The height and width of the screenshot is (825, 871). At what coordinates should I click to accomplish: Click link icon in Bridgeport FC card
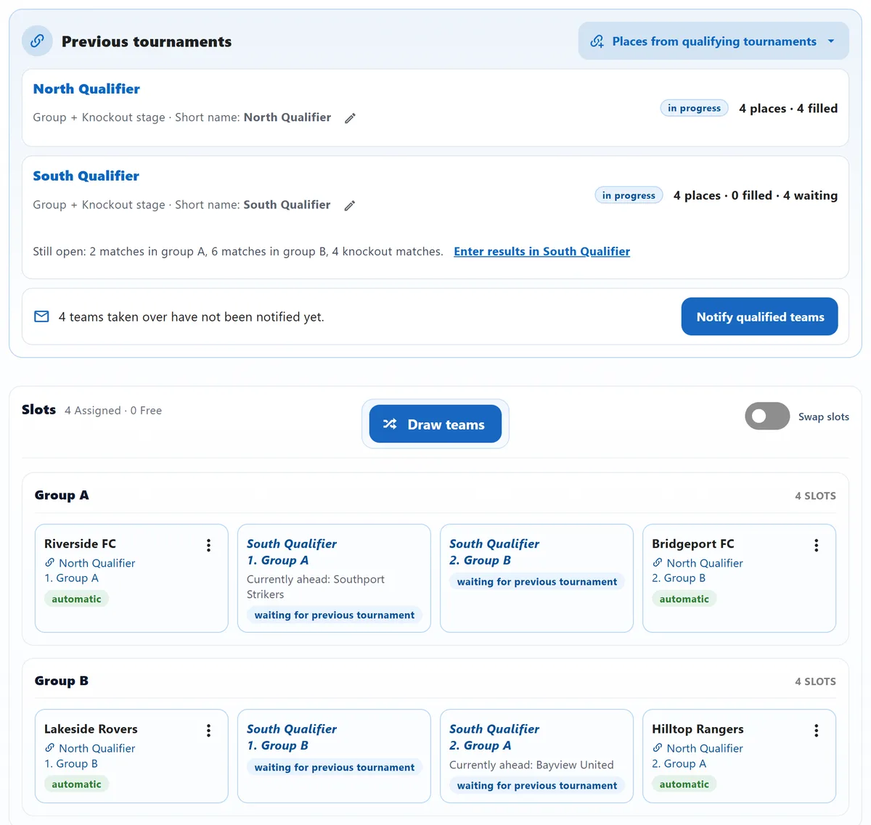click(x=658, y=562)
